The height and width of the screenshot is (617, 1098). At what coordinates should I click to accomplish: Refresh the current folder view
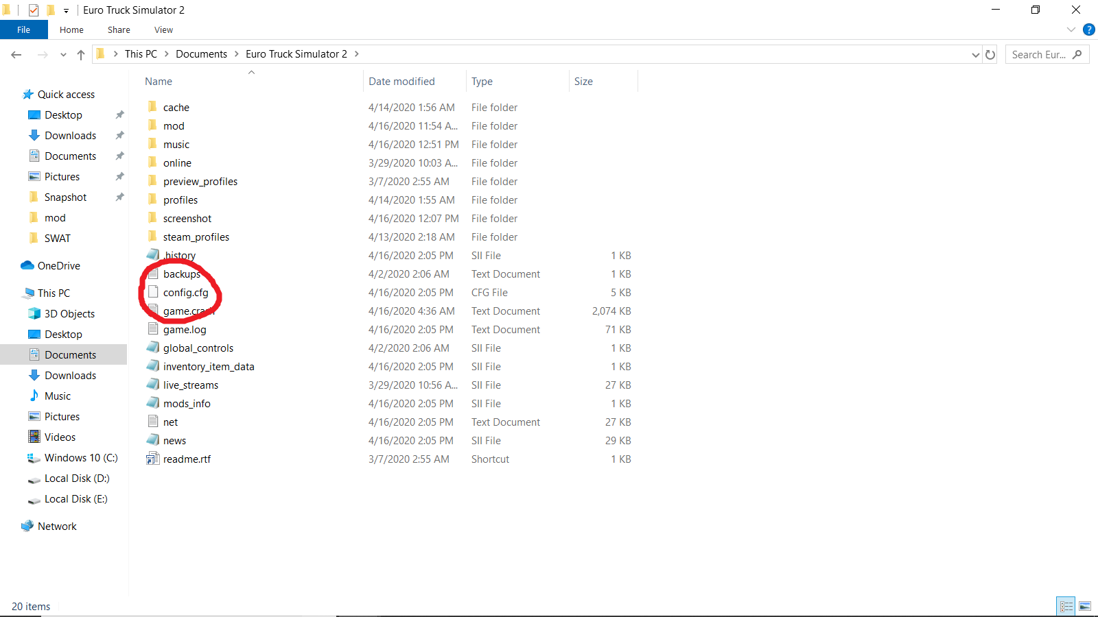click(x=990, y=54)
